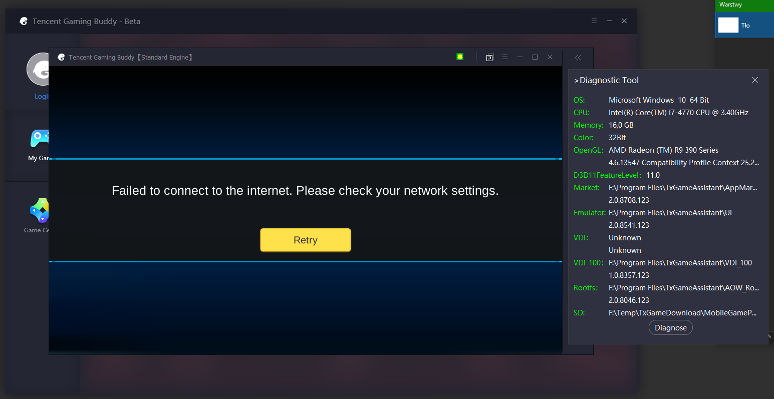Click the SD path F:\Temp\TxGameDownload

click(x=683, y=313)
